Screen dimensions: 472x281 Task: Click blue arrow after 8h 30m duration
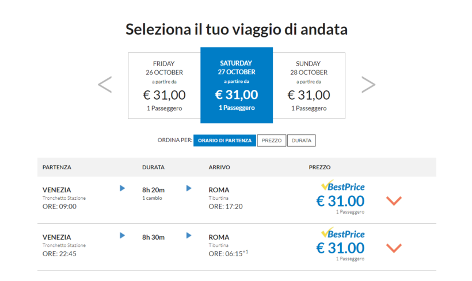click(189, 236)
